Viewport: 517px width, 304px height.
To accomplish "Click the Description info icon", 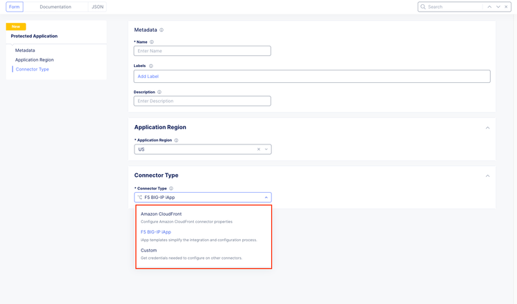I will [x=159, y=92].
